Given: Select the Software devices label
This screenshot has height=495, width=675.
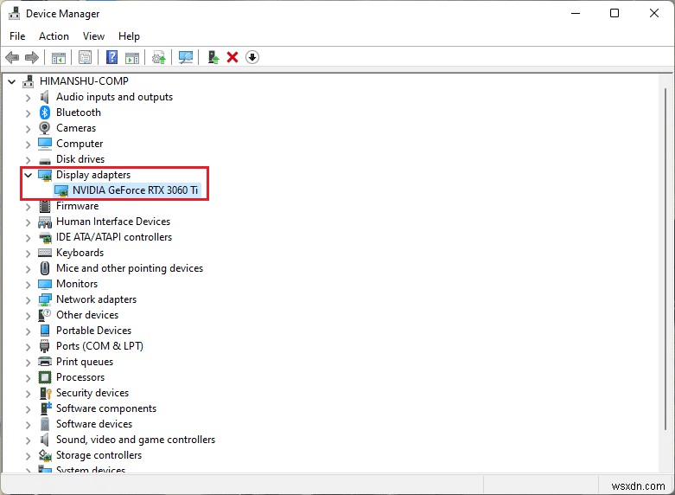Looking at the screenshot, I should tap(94, 424).
